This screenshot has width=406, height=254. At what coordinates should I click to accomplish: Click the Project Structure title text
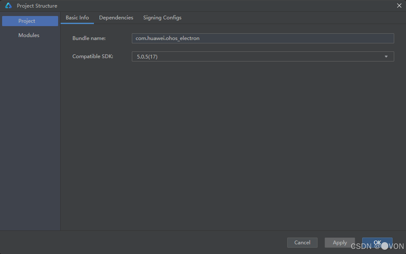click(37, 6)
